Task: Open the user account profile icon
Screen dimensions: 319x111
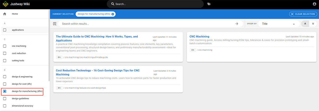Action: point(315,4)
